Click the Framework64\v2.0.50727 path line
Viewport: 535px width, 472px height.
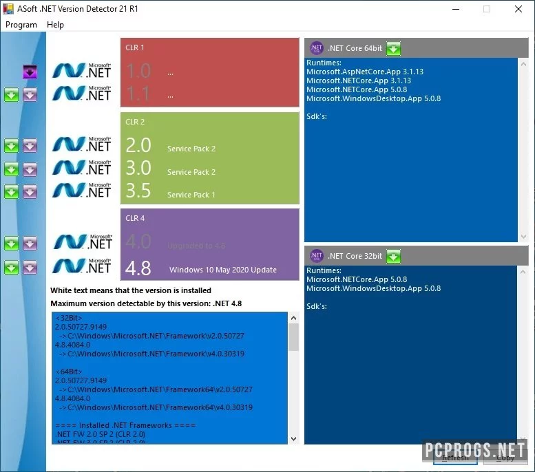click(156, 389)
